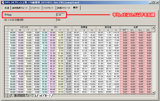Click the Δa column header
This screenshot has height=101, width=160.
tap(140, 30)
